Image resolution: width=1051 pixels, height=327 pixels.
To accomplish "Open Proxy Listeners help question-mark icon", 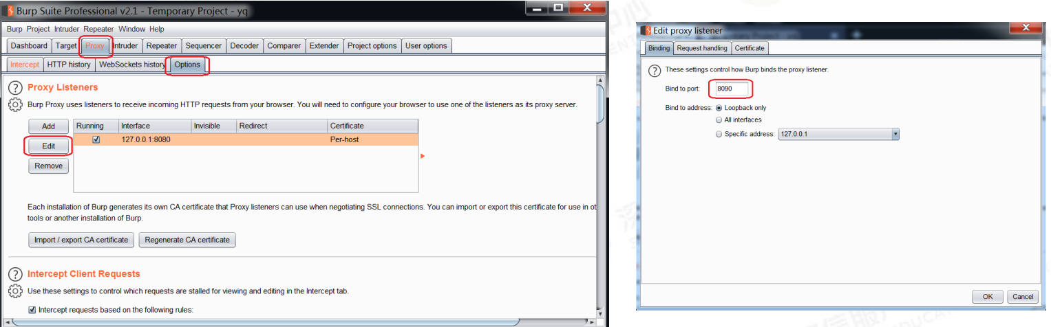I will point(15,88).
